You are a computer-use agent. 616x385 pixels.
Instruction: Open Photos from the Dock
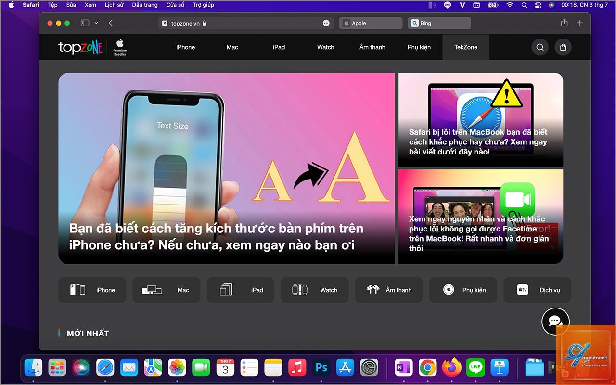point(177,368)
